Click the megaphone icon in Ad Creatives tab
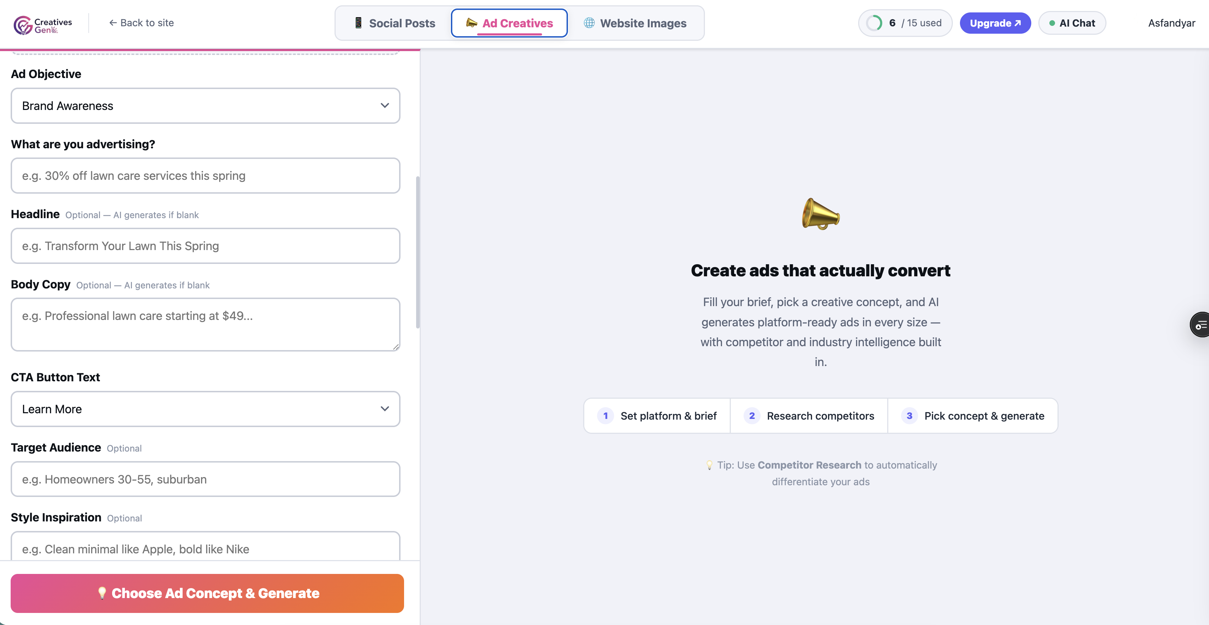 [x=471, y=23]
